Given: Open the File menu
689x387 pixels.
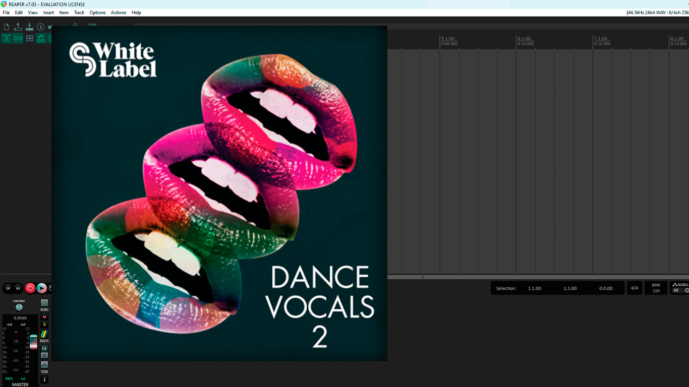Looking at the screenshot, I should (6, 13).
